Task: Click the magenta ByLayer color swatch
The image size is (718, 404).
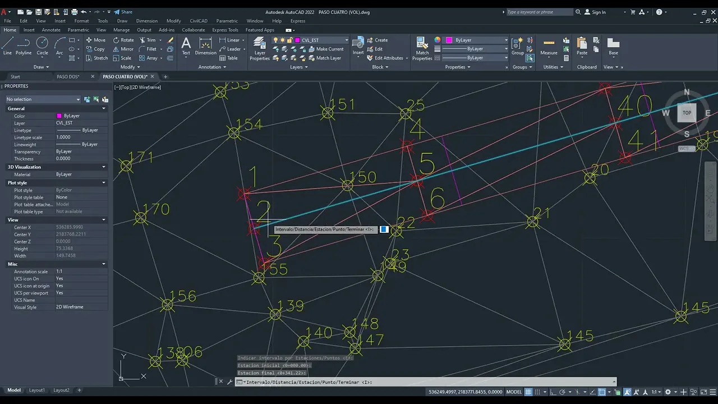Action: coord(449,40)
